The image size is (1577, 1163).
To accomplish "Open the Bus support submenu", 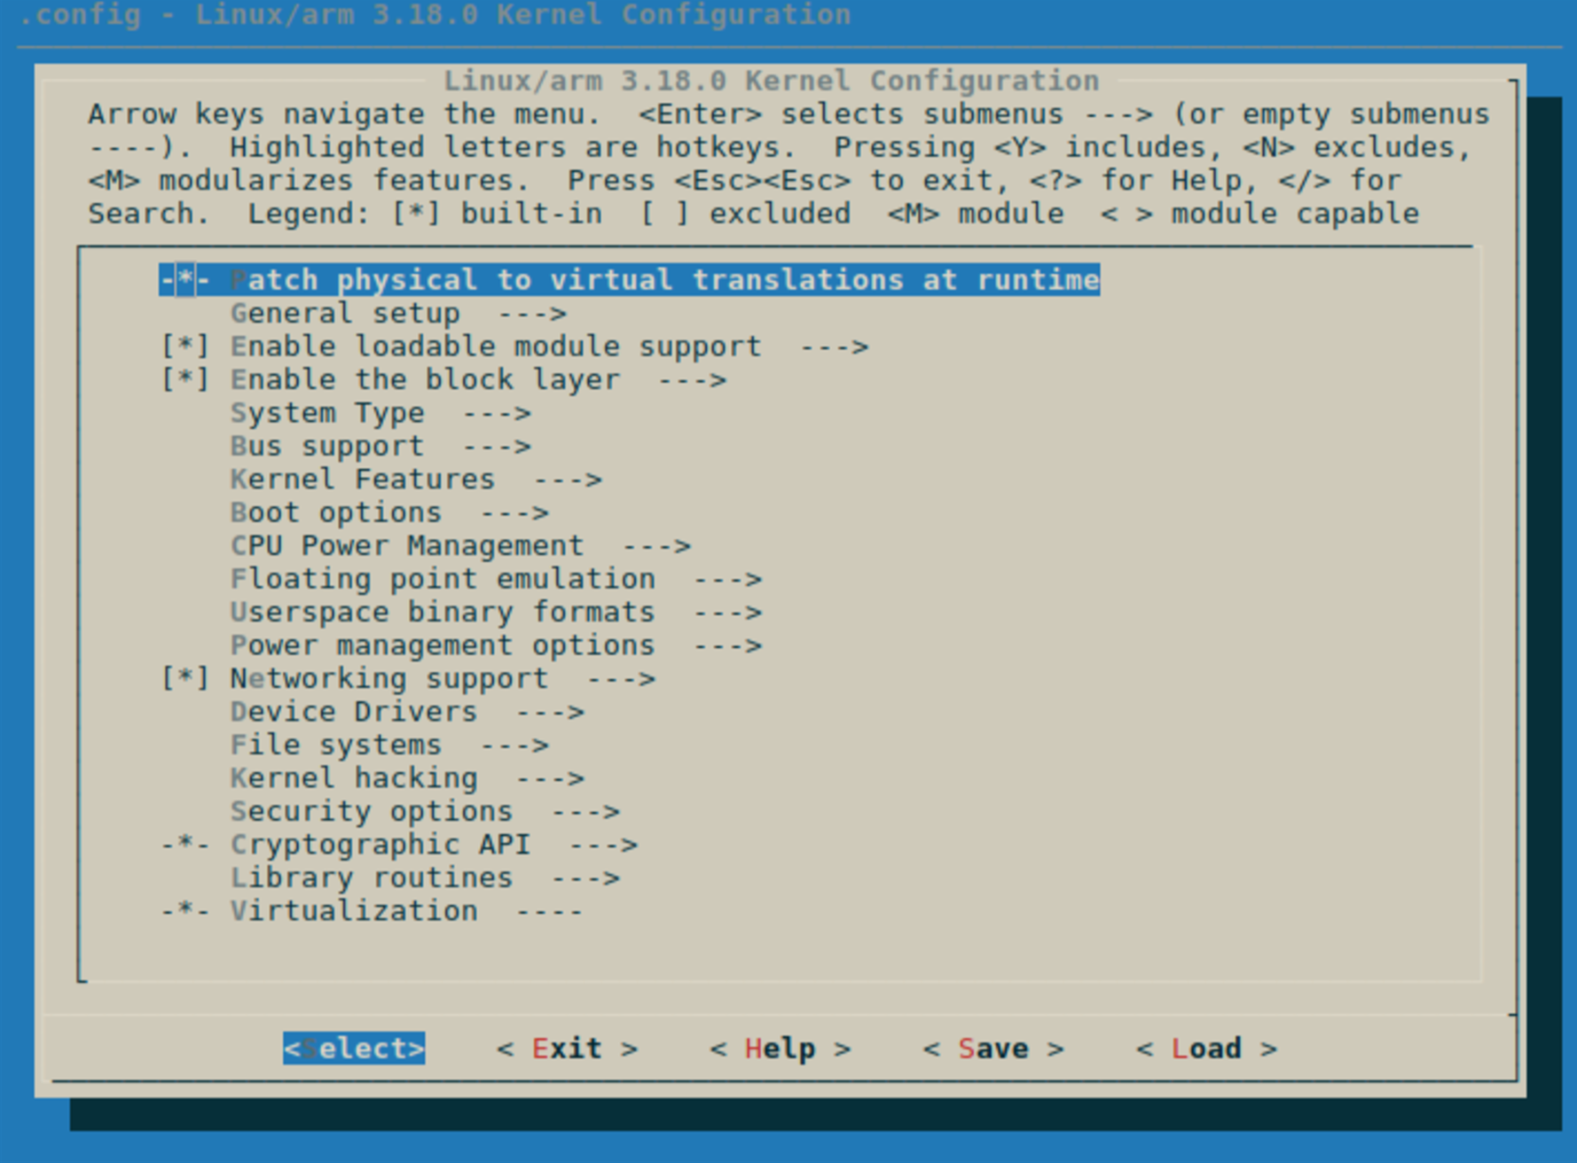I will click(381, 447).
